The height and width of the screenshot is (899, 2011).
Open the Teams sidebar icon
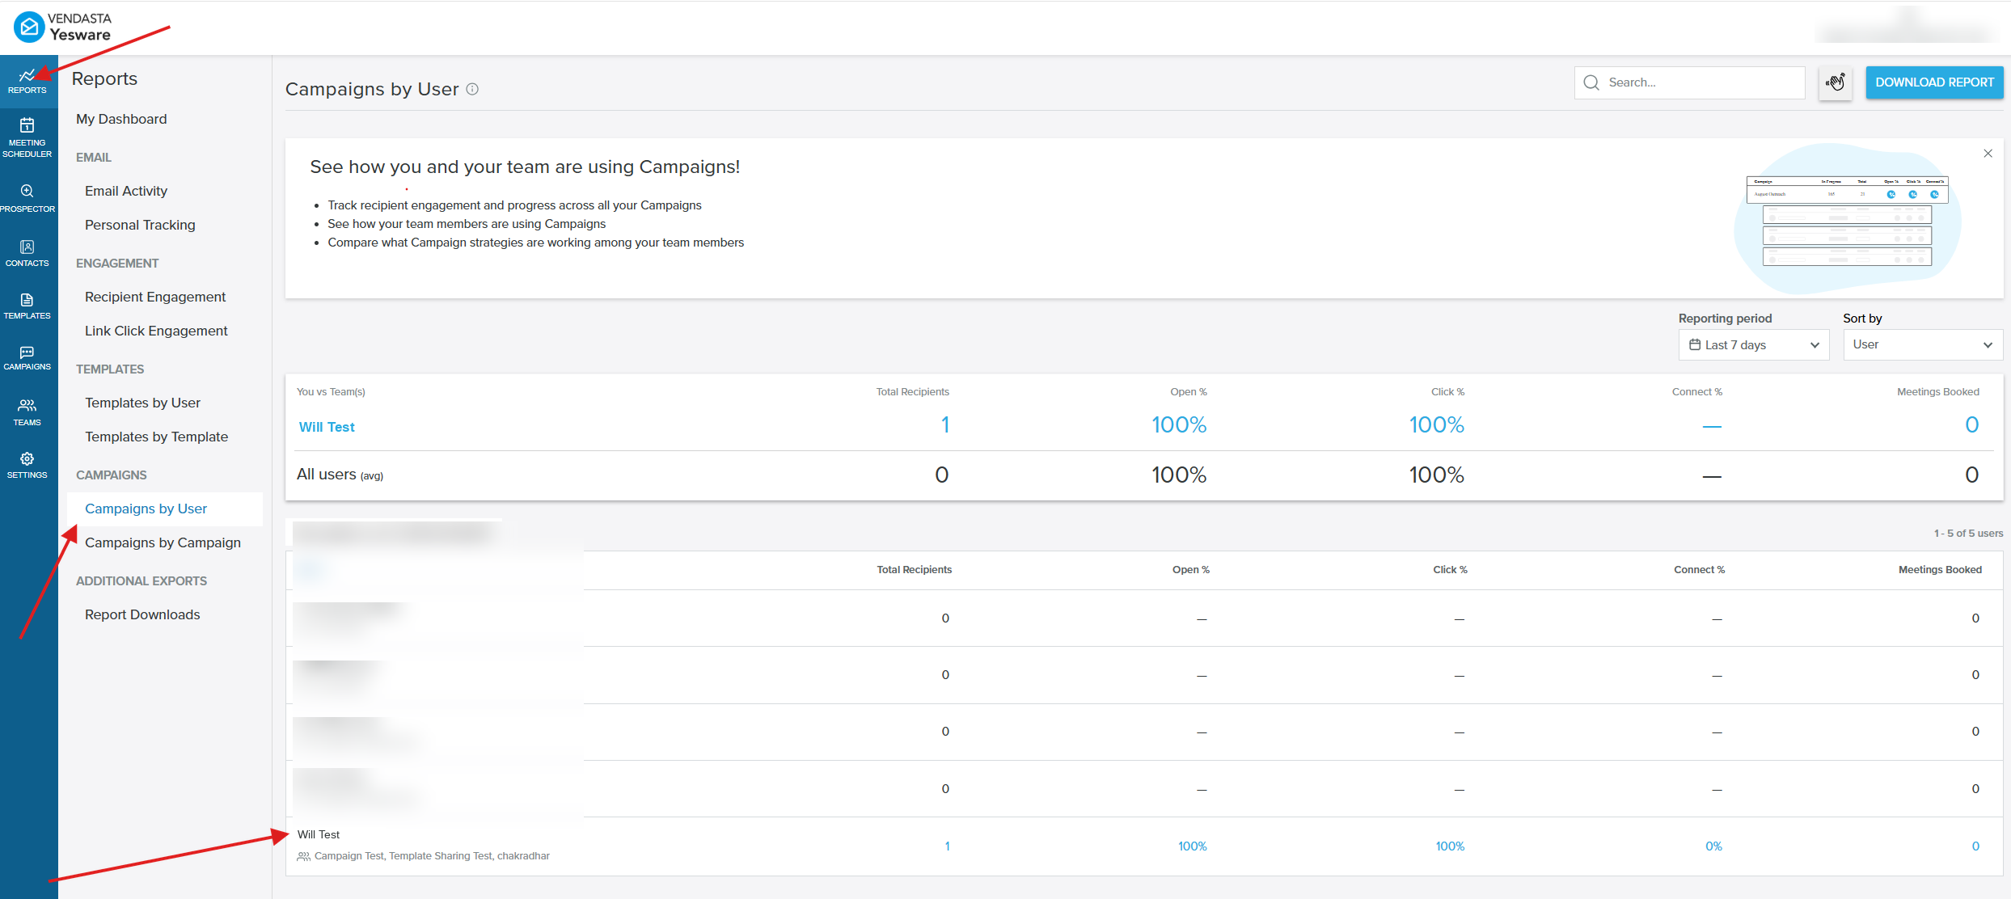[27, 412]
